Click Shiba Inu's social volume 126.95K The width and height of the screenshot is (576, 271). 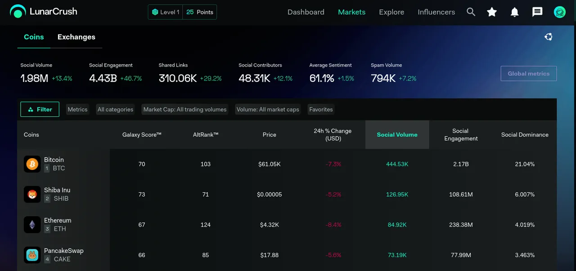click(397, 195)
